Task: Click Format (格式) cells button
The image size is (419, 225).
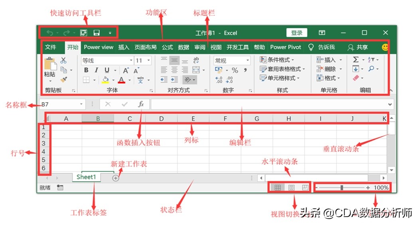Action: pyautogui.click(x=328, y=78)
